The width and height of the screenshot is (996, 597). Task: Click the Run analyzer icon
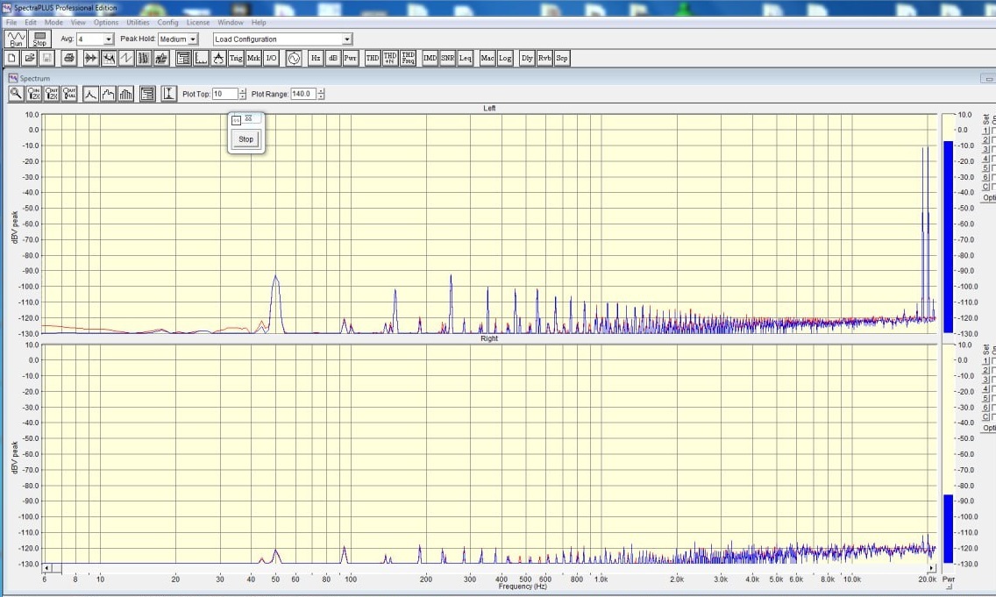[x=16, y=39]
